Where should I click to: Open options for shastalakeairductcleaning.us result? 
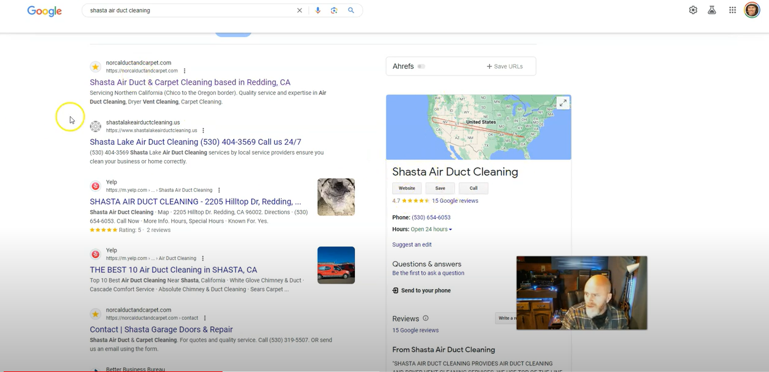pos(204,130)
